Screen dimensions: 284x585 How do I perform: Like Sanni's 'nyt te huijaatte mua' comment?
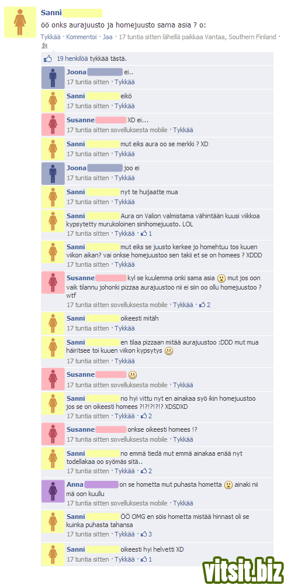point(124,202)
